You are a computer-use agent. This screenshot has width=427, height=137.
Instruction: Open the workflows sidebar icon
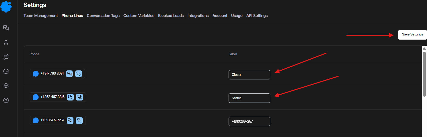coord(6,57)
